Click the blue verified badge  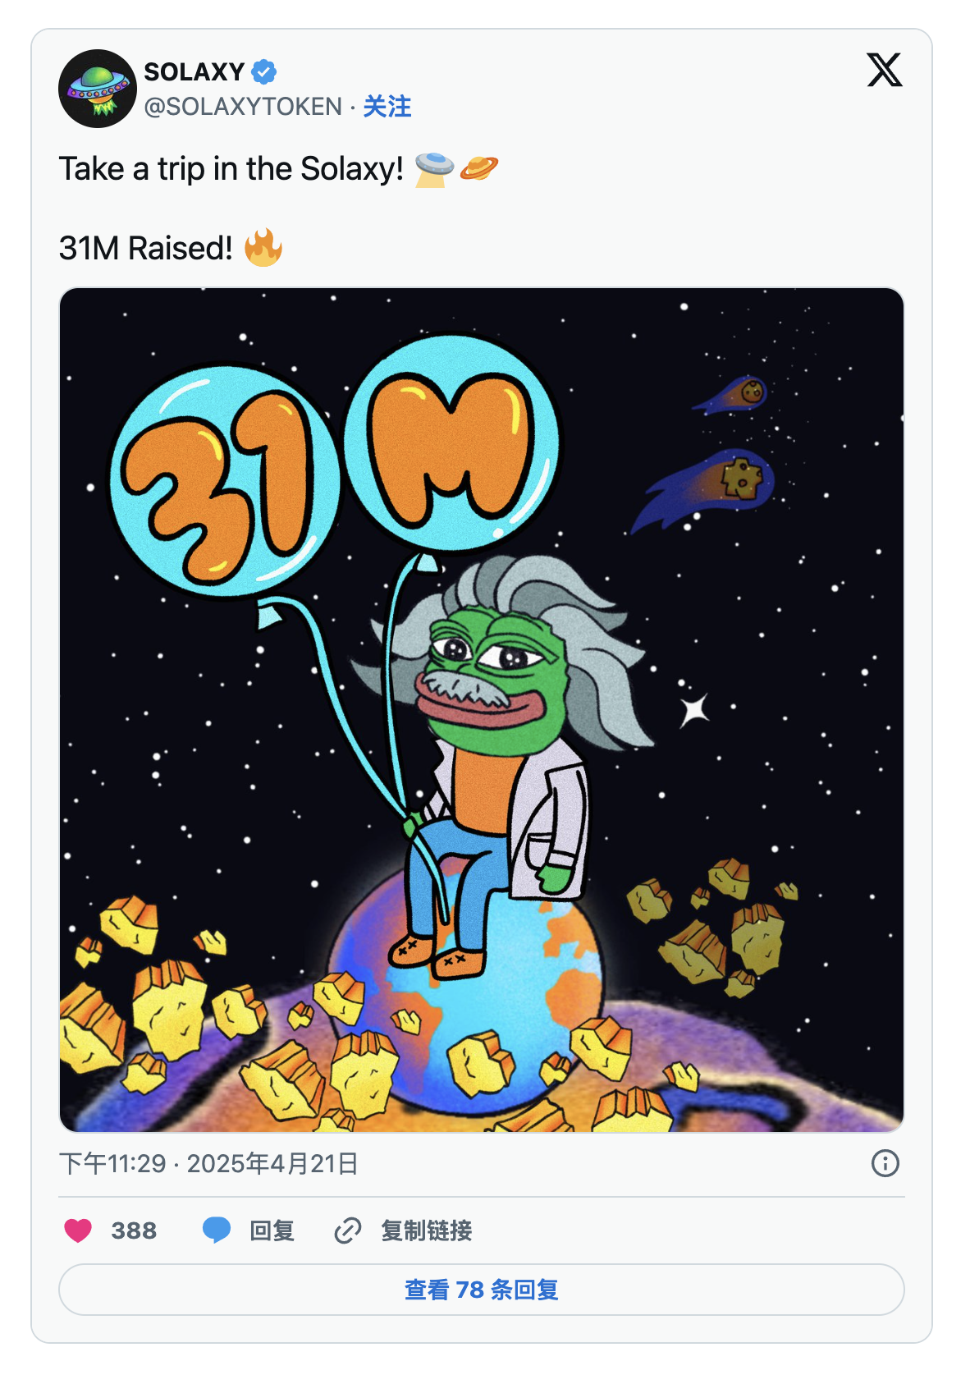(263, 72)
